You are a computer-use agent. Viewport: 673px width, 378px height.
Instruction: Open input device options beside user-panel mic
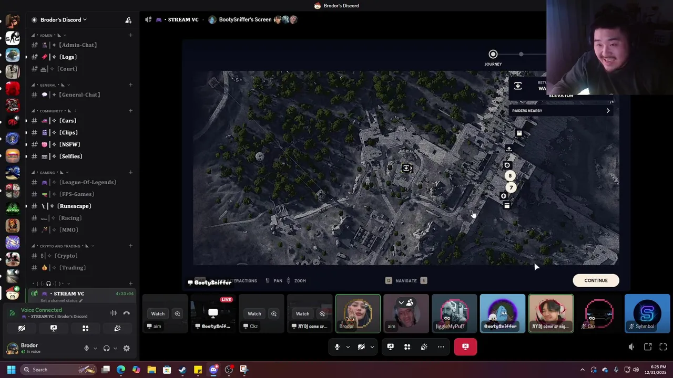[x=95, y=348]
